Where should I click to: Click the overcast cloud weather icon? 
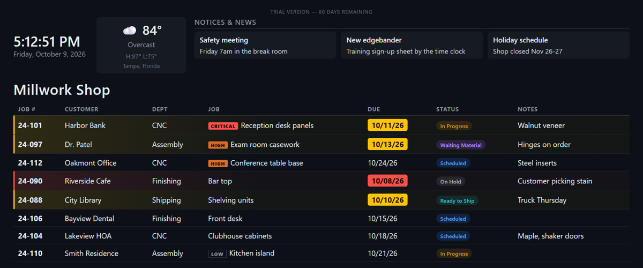tap(130, 31)
